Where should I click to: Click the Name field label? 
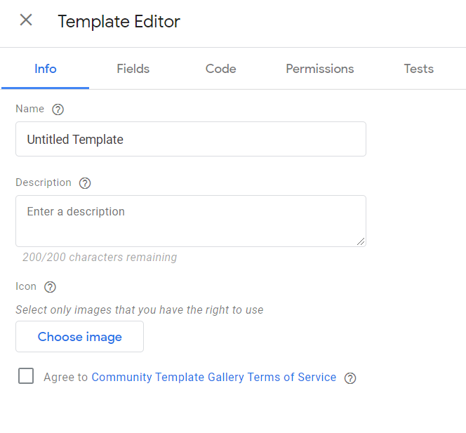pyautogui.click(x=29, y=109)
